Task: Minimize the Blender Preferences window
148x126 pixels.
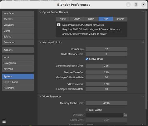Action: [x=128, y=5]
